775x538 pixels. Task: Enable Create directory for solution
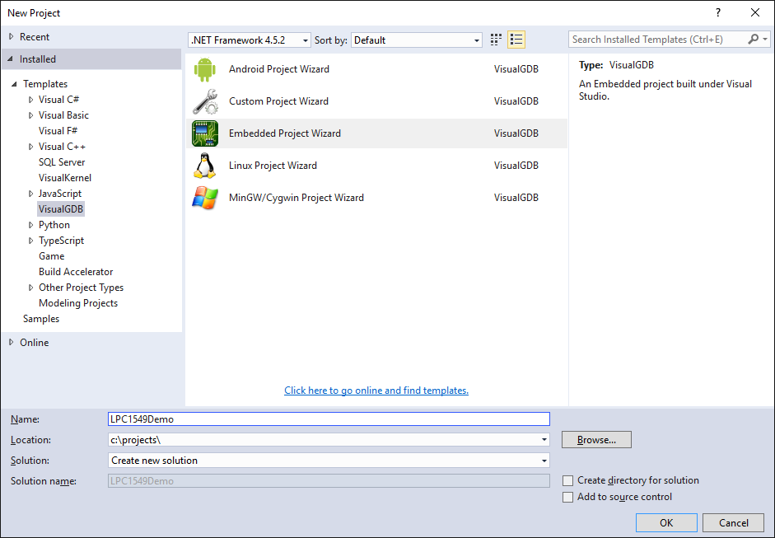(x=568, y=480)
